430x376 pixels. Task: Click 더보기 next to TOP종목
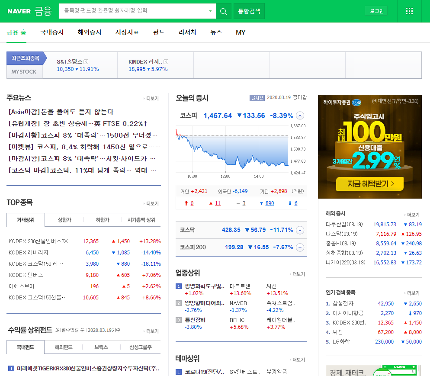click(x=152, y=203)
